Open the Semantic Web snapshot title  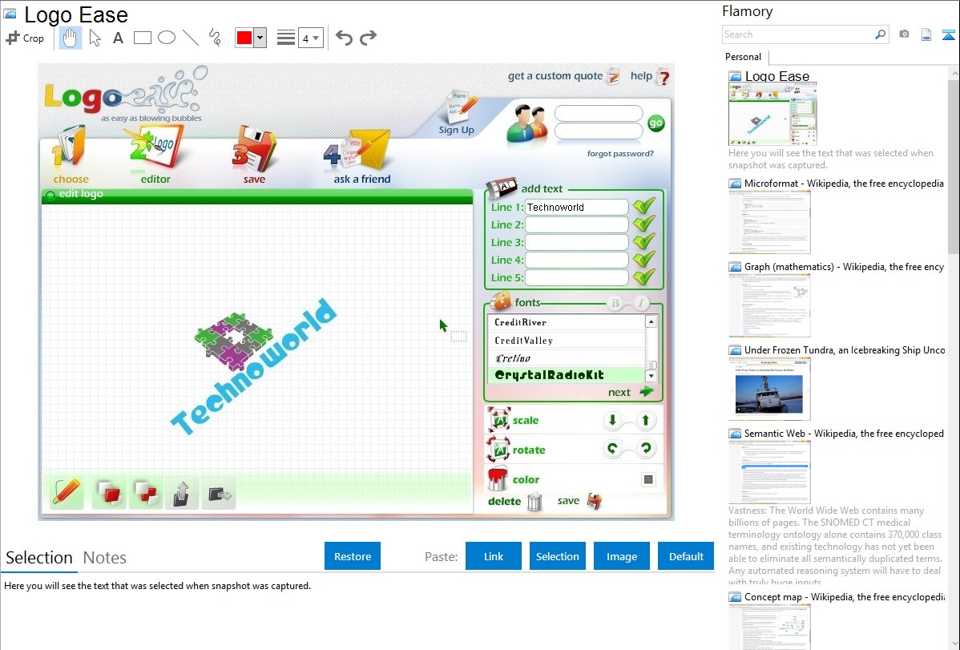click(x=844, y=433)
